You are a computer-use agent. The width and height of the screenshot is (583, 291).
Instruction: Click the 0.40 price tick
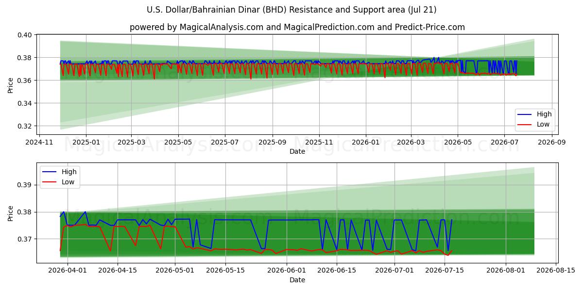pyautogui.click(x=26, y=35)
